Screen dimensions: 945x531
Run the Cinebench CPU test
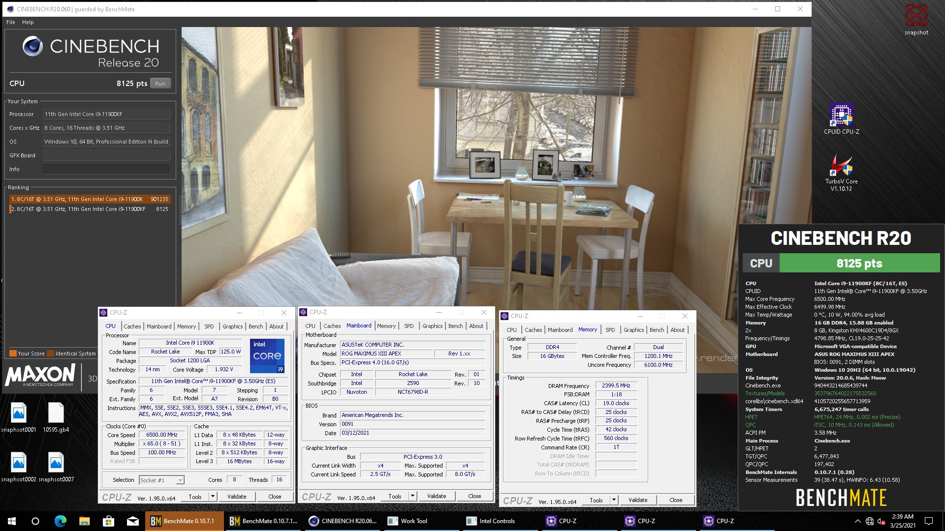160,84
